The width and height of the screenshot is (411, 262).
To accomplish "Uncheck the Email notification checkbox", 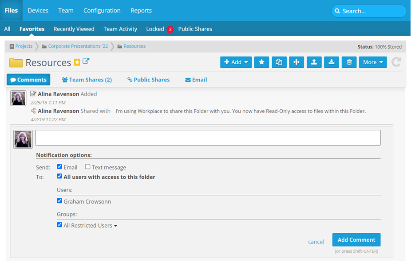I will coord(59,167).
